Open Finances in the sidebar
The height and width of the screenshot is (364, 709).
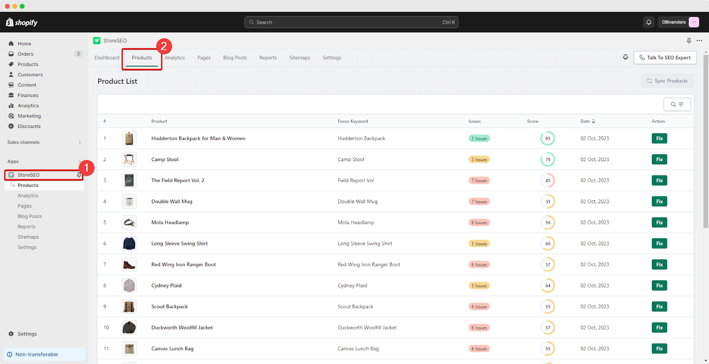click(x=28, y=95)
